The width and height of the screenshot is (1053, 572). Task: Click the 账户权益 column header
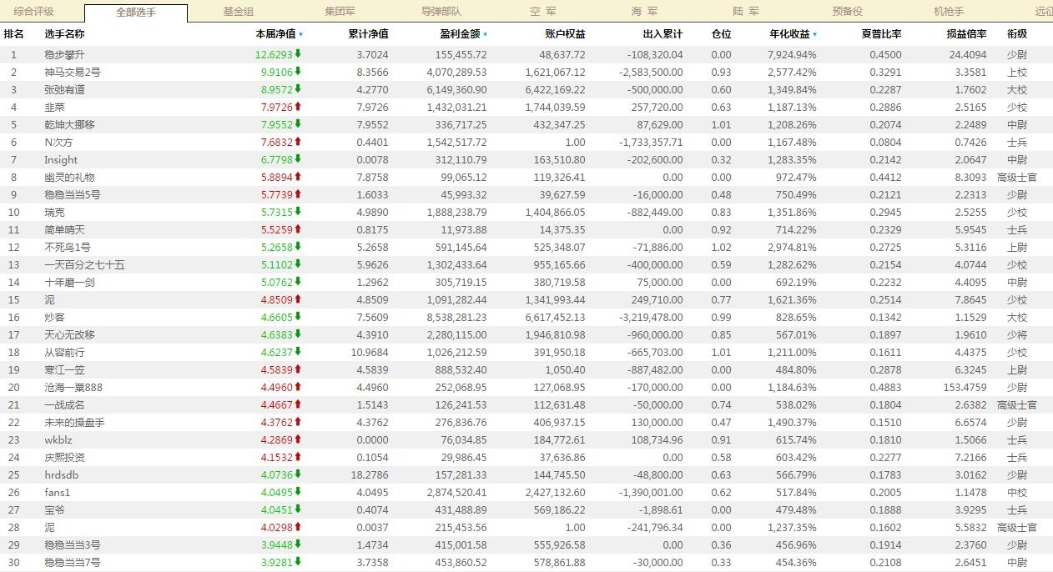tap(565, 34)
